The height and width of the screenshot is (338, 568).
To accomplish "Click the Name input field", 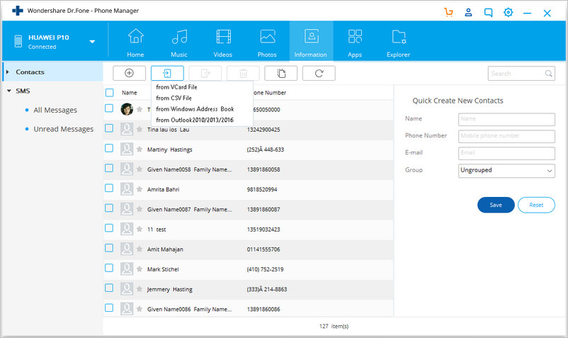I will (x=506, y=119).
